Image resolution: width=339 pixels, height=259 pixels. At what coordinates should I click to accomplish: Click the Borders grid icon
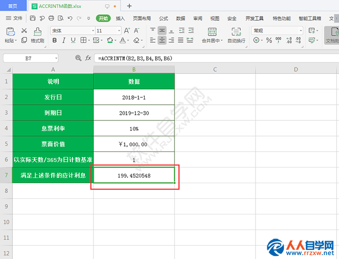pos(83,40)
